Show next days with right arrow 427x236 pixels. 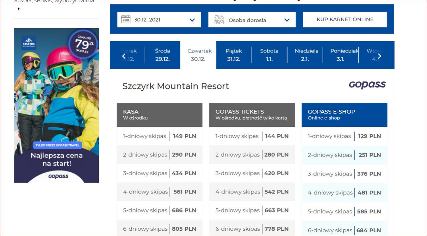click(x=379, y=56)
